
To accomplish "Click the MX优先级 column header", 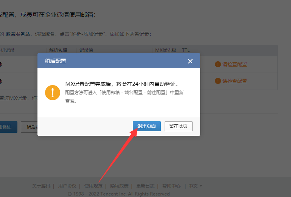I will tap(165, 50).
